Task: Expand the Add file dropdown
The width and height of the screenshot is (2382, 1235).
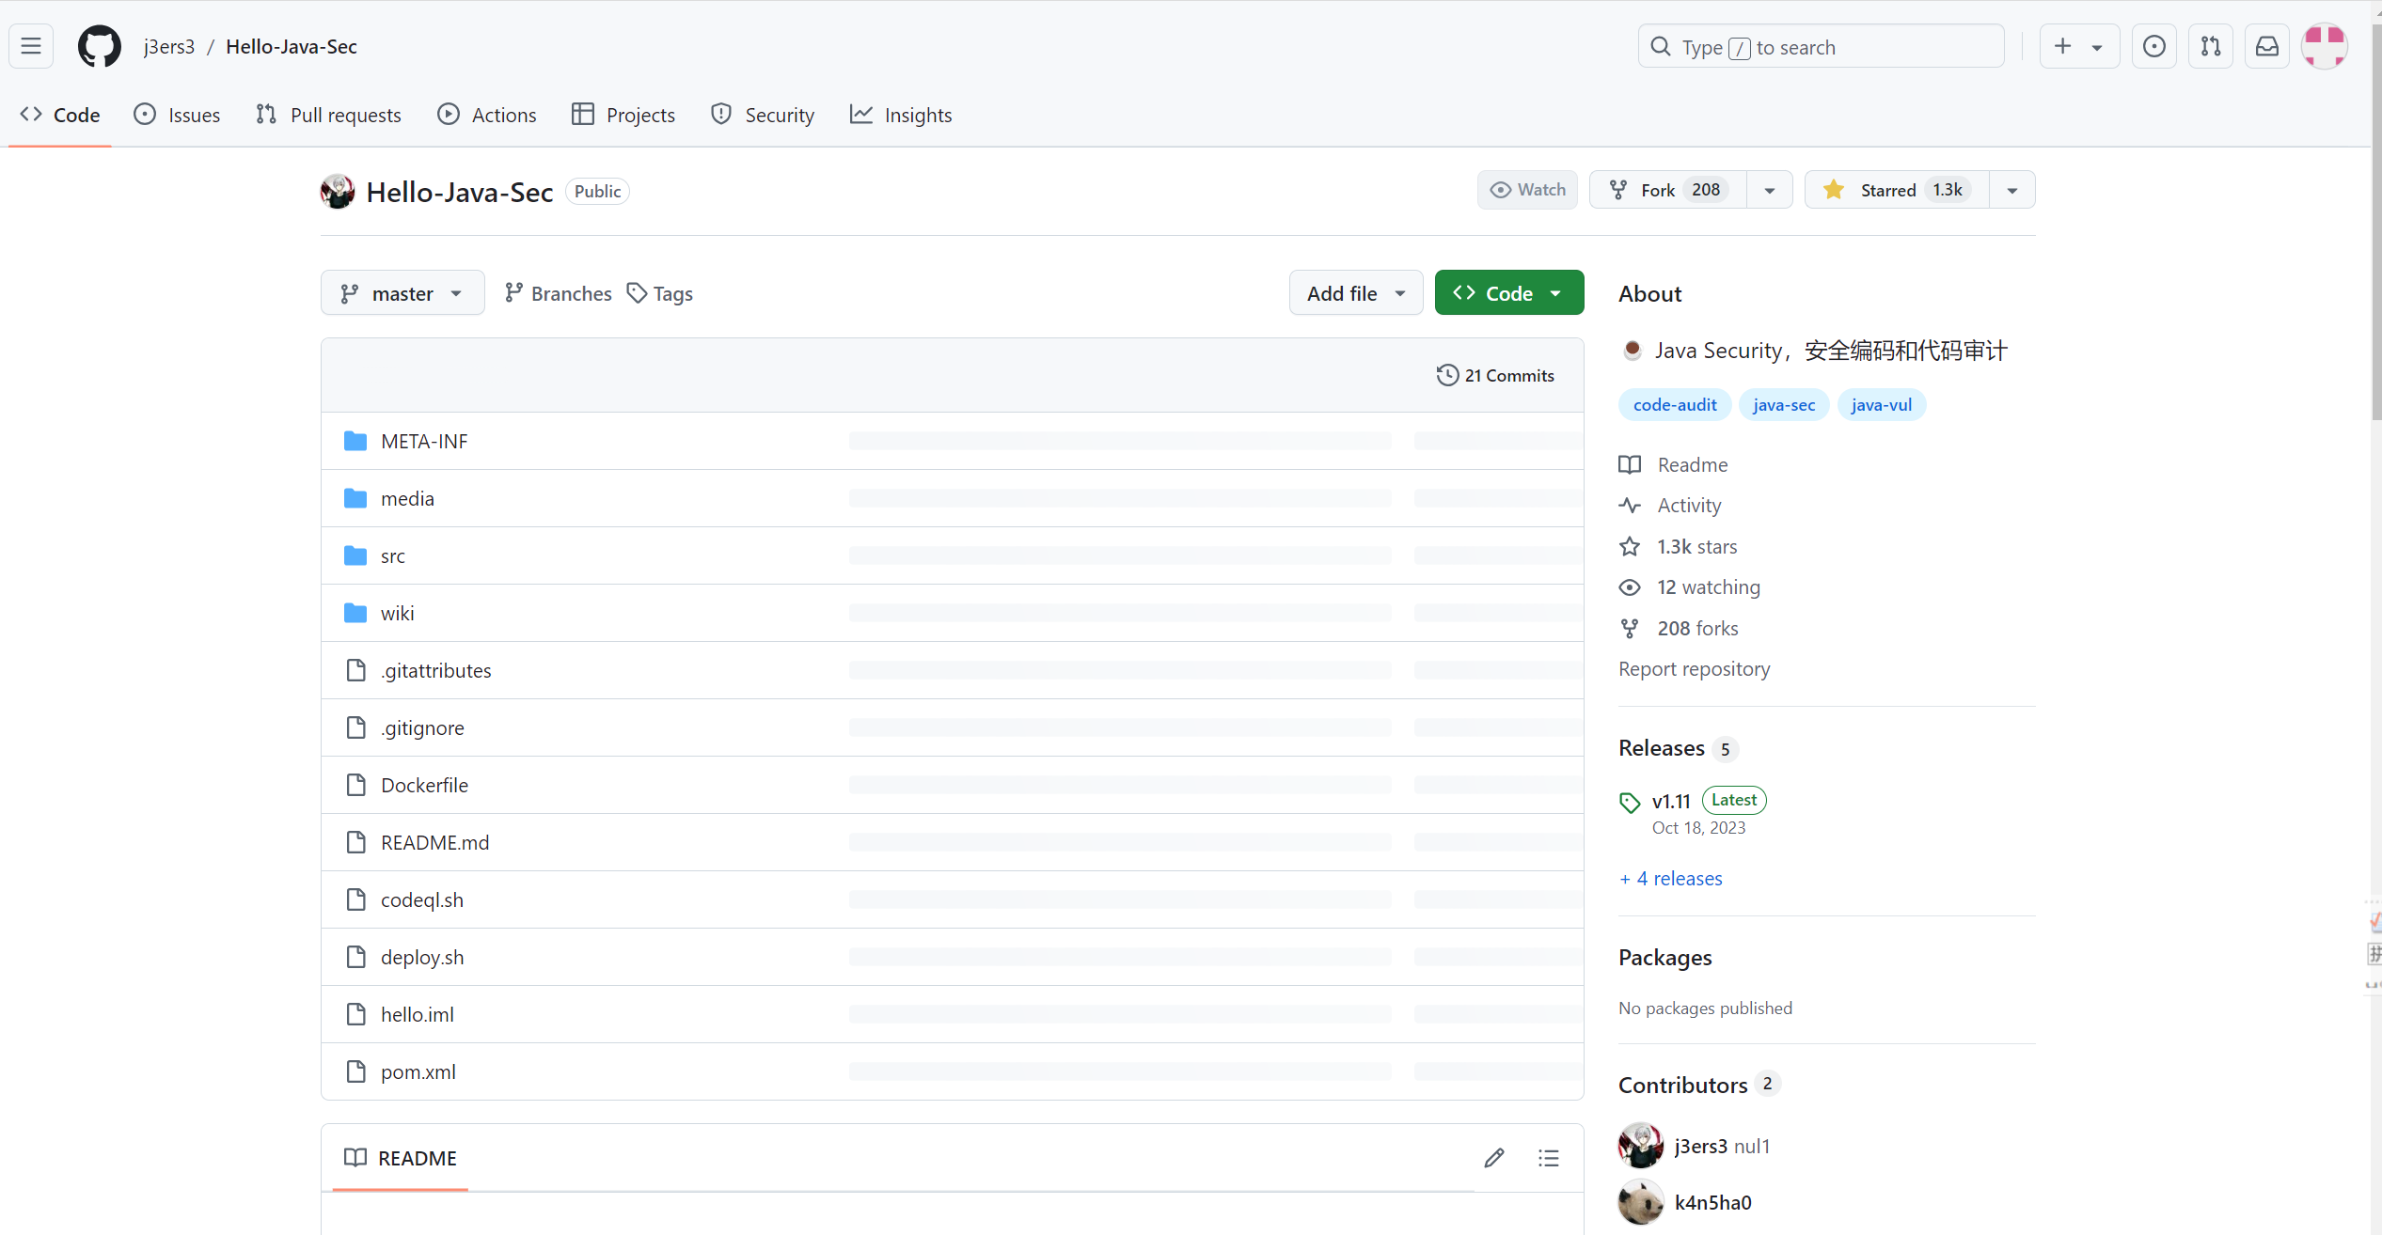Action: pos(1355,293)
